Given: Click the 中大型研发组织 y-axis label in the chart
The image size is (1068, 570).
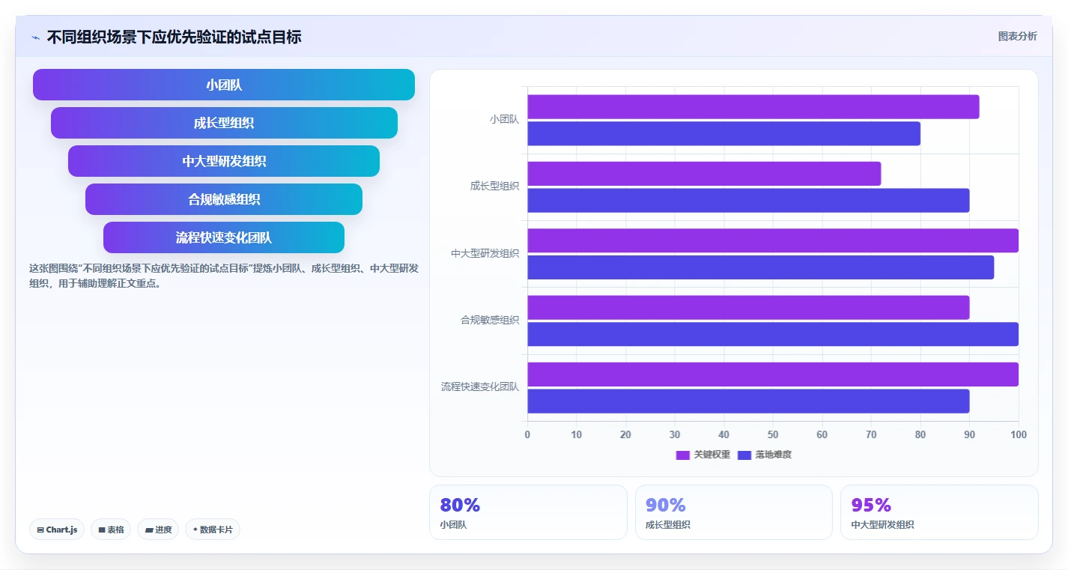Looking at the screenshot, I should [x=485, y=253].
